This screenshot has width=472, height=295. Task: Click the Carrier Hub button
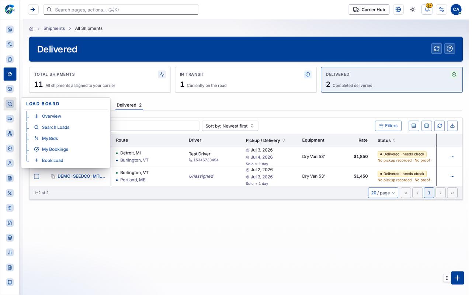point(369,10)
